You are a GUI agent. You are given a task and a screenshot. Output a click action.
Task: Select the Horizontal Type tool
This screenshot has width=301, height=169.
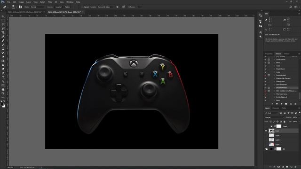point(3,77)
